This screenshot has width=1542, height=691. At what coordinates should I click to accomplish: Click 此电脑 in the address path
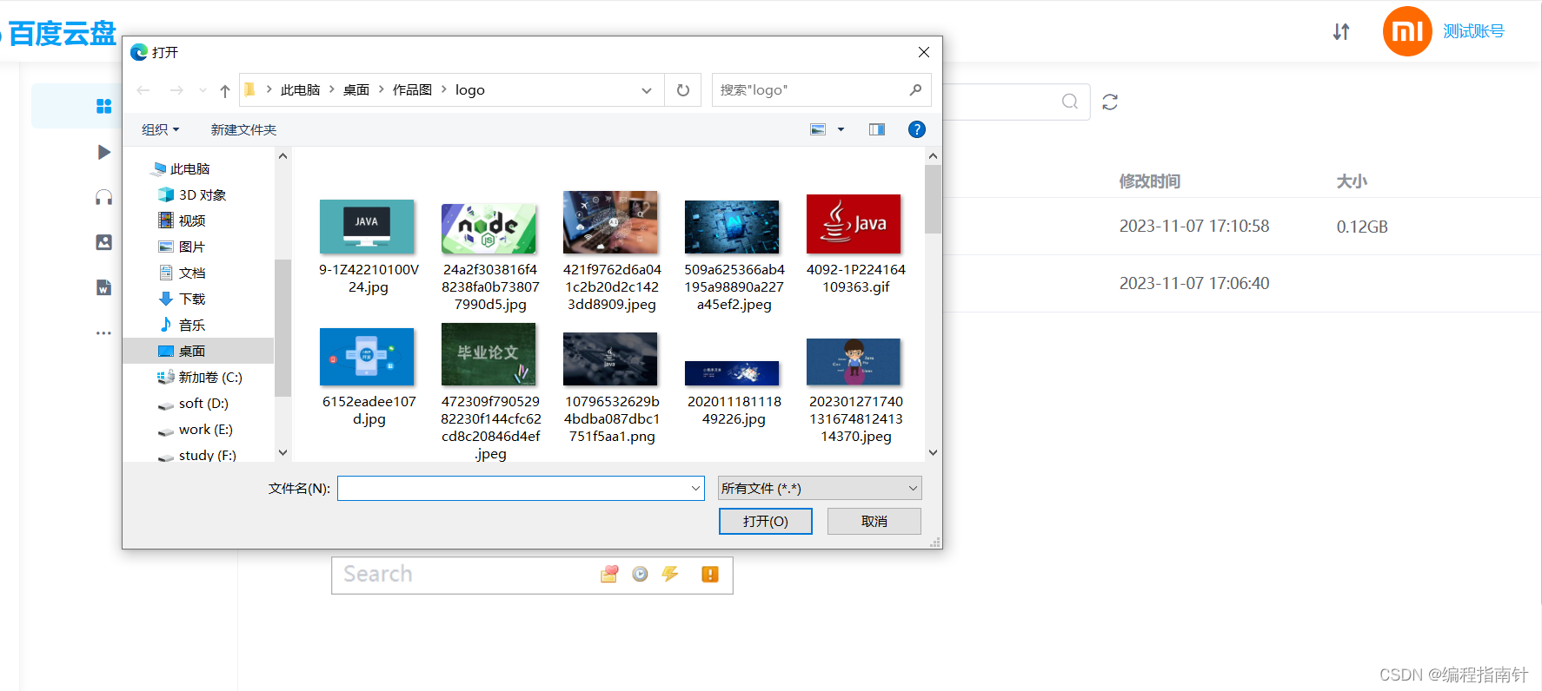click(300, 90)
